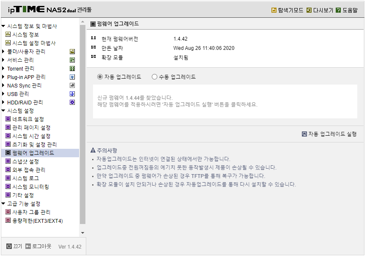The image size is (367, 257).
Task: Expand the NAS Sync 관리 section
Action: 3,85
